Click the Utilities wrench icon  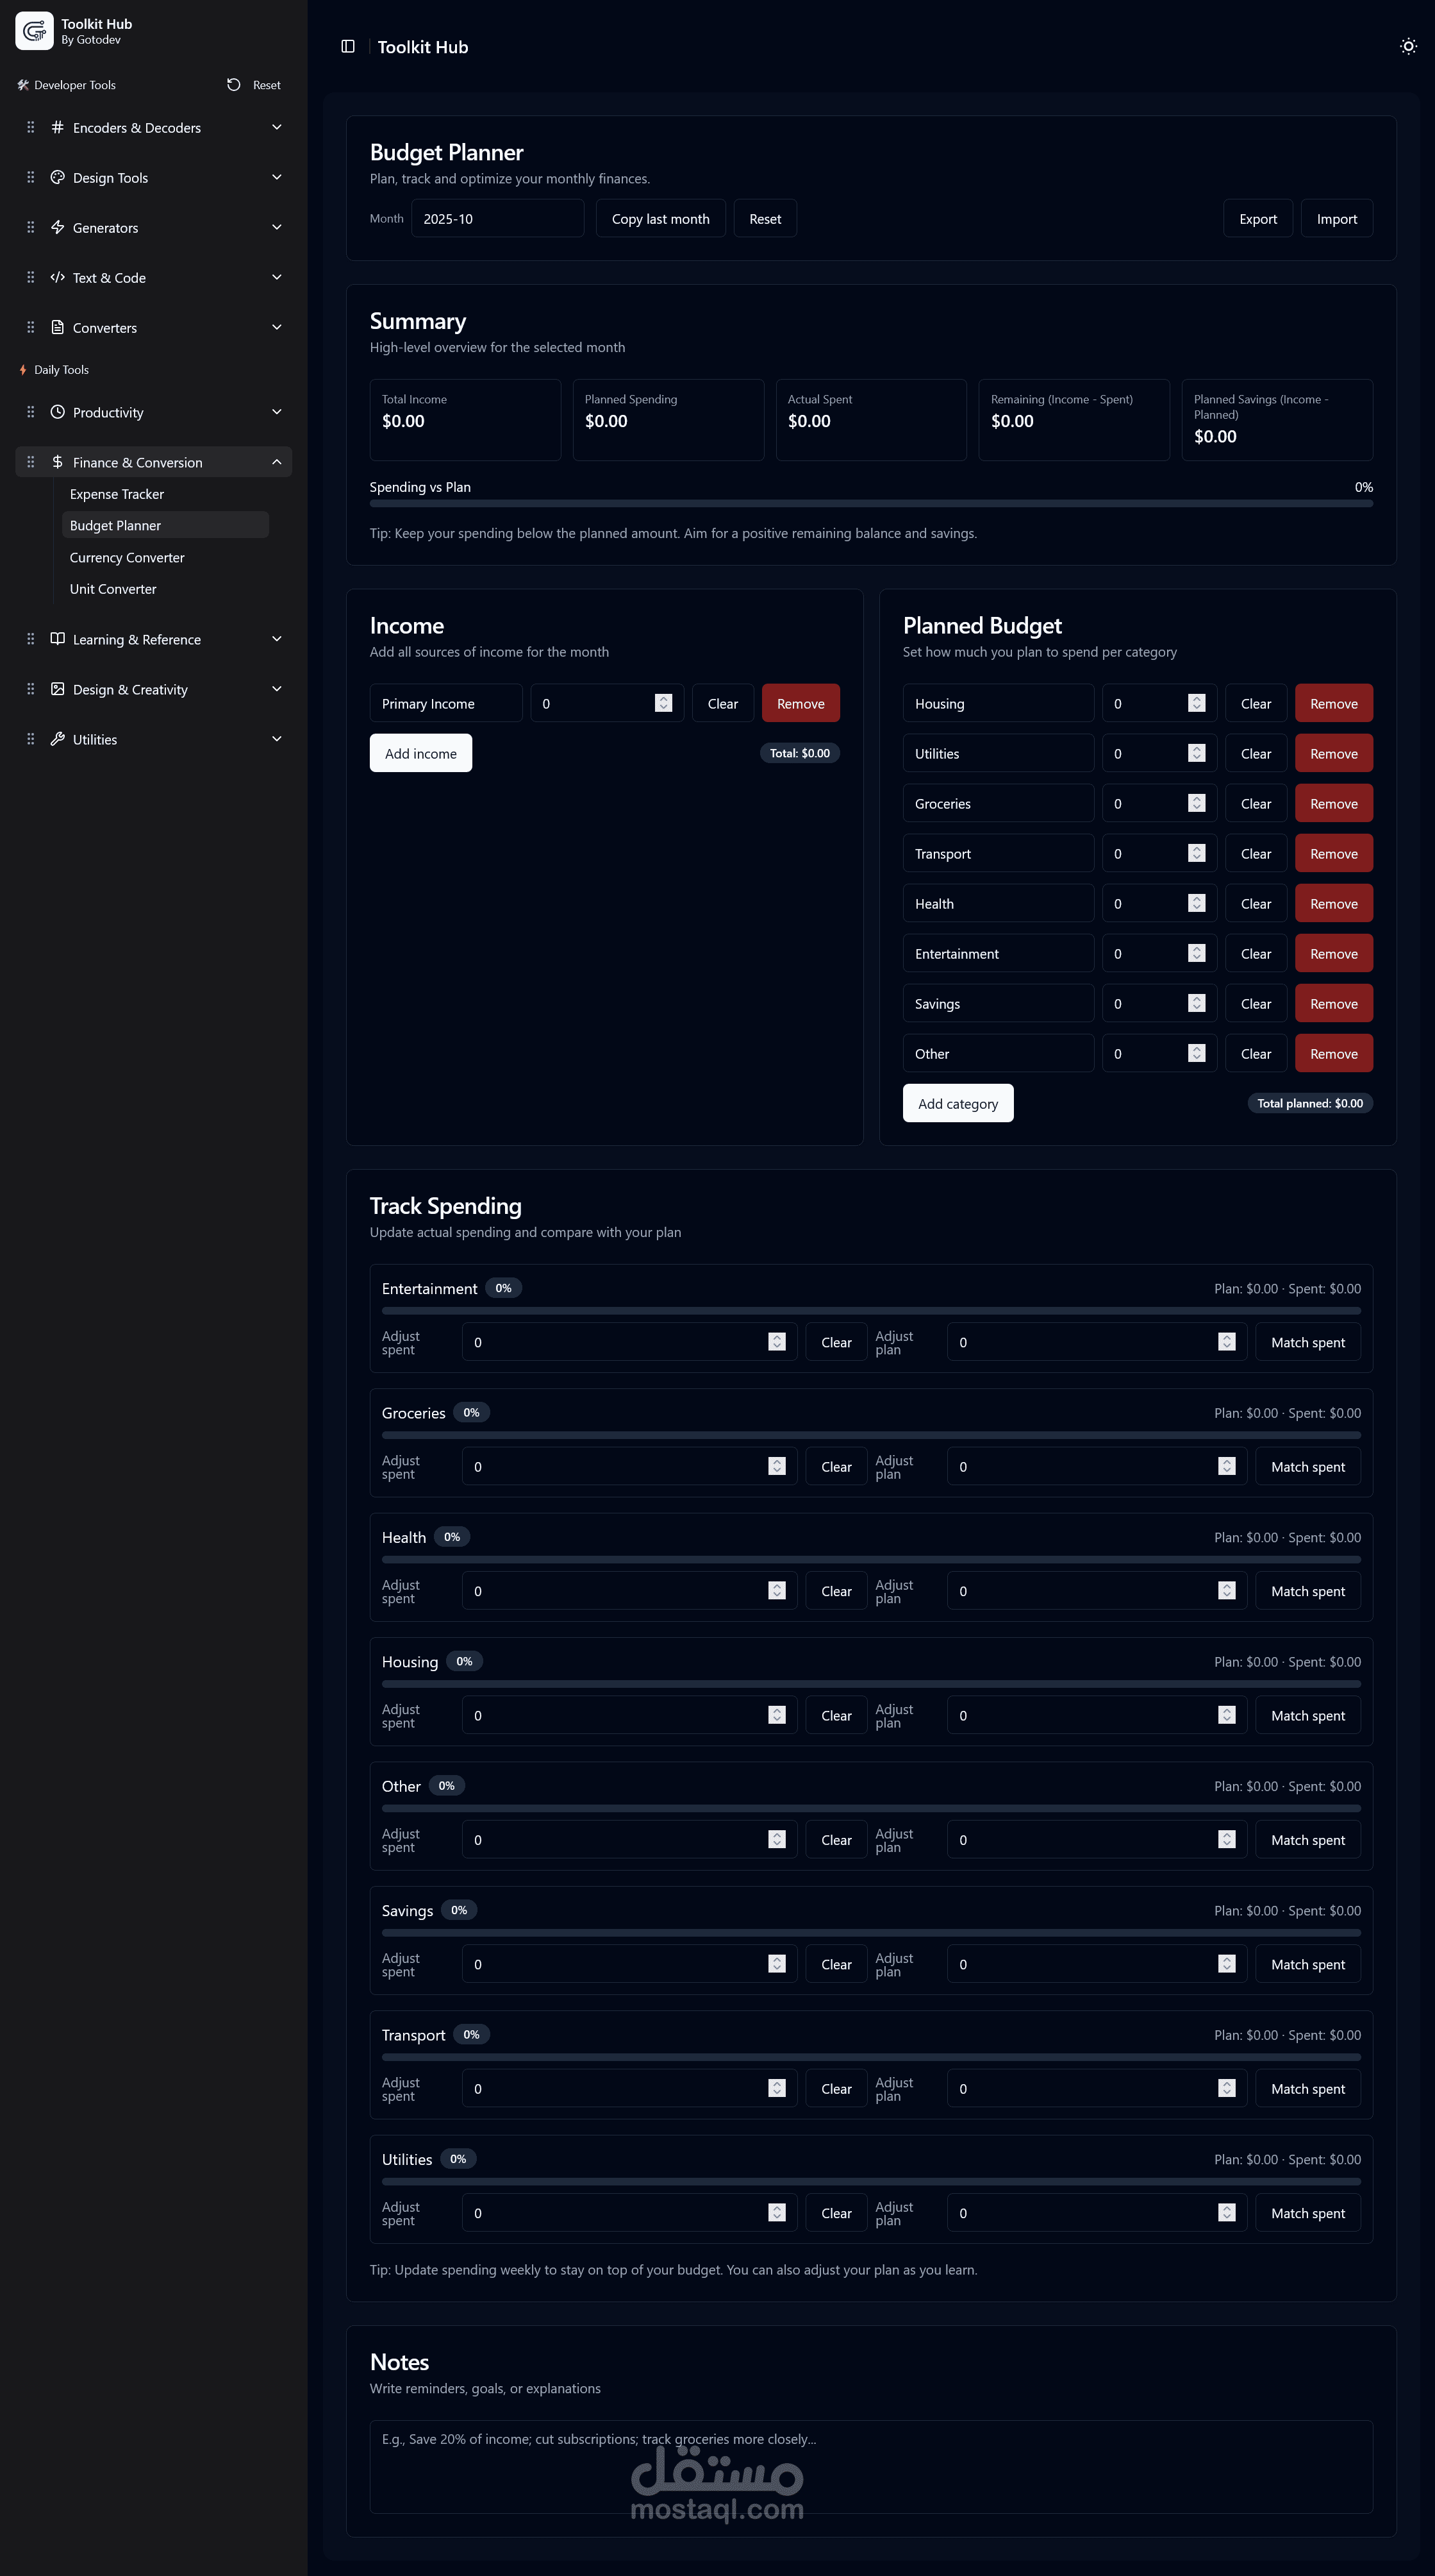click(57, 739)
